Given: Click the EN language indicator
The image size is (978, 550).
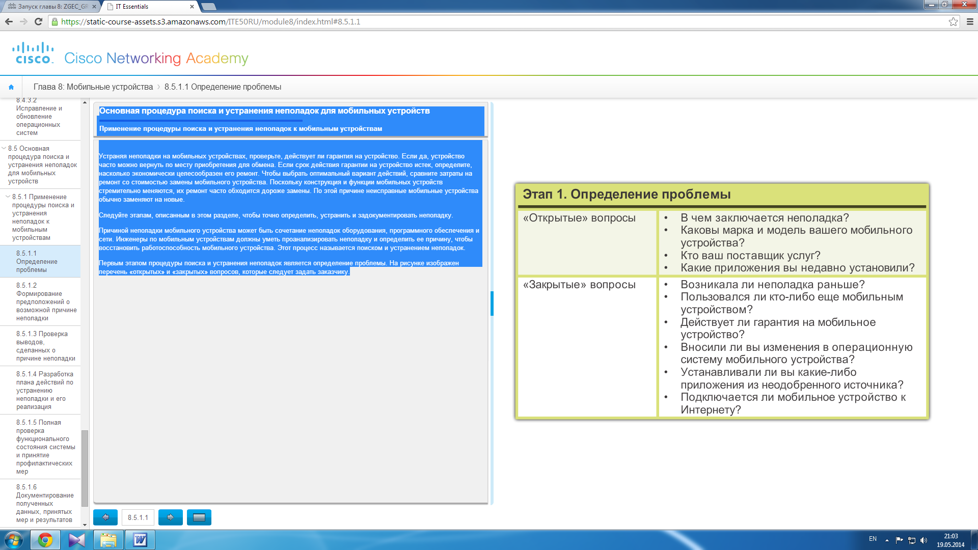Looking at the screenshot, I should [x=873, y=539].
